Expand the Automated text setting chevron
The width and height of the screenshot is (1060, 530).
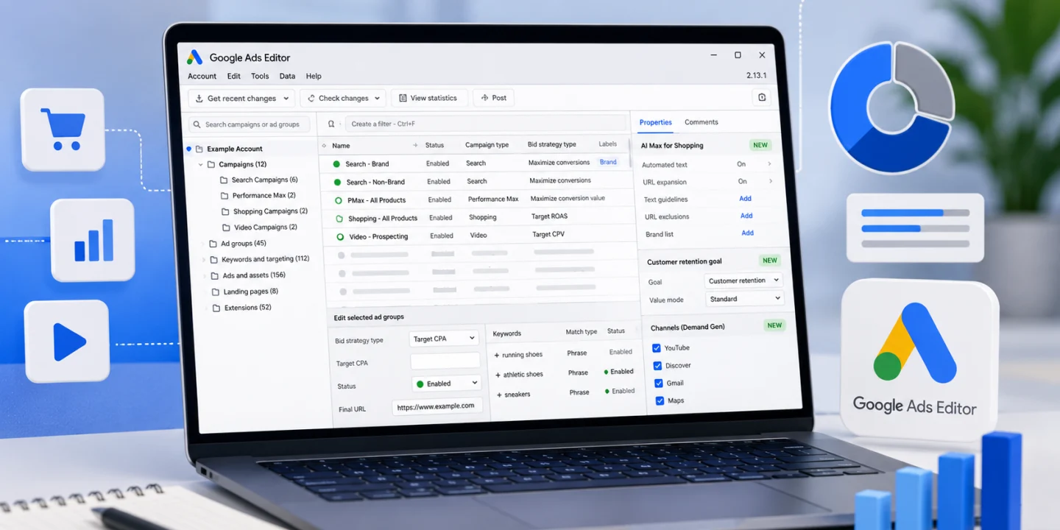pos(769,164)
